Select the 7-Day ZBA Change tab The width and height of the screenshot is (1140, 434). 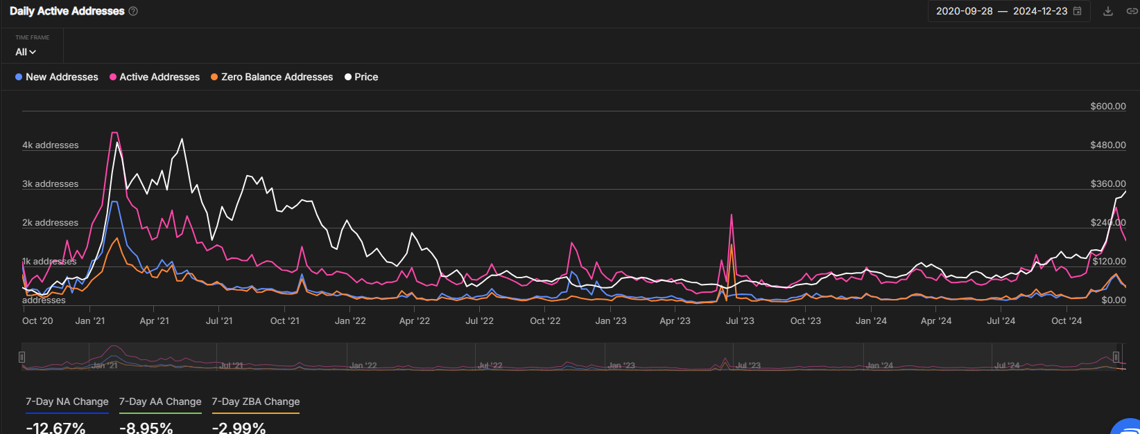click(x=256, y=403)
